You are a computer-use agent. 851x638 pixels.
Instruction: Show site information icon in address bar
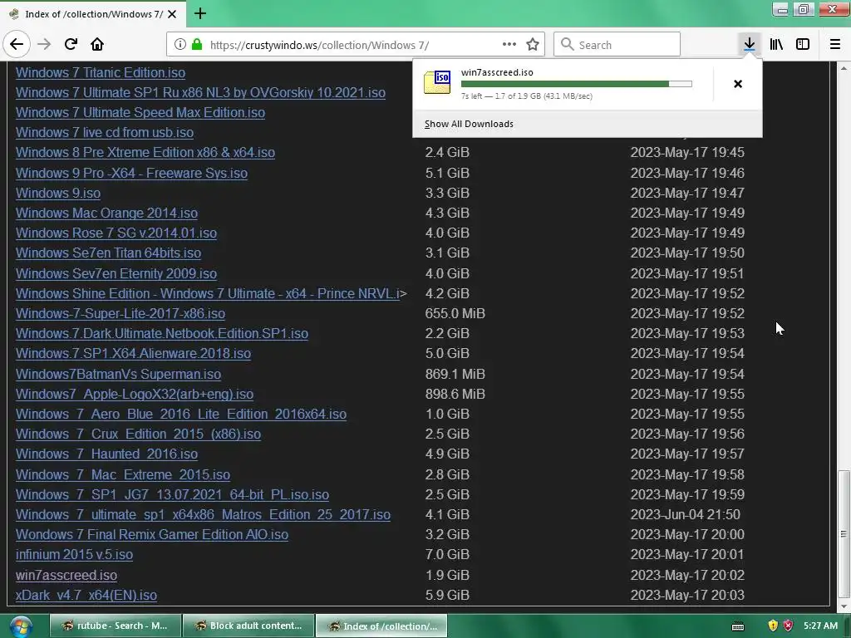(180, 45)
